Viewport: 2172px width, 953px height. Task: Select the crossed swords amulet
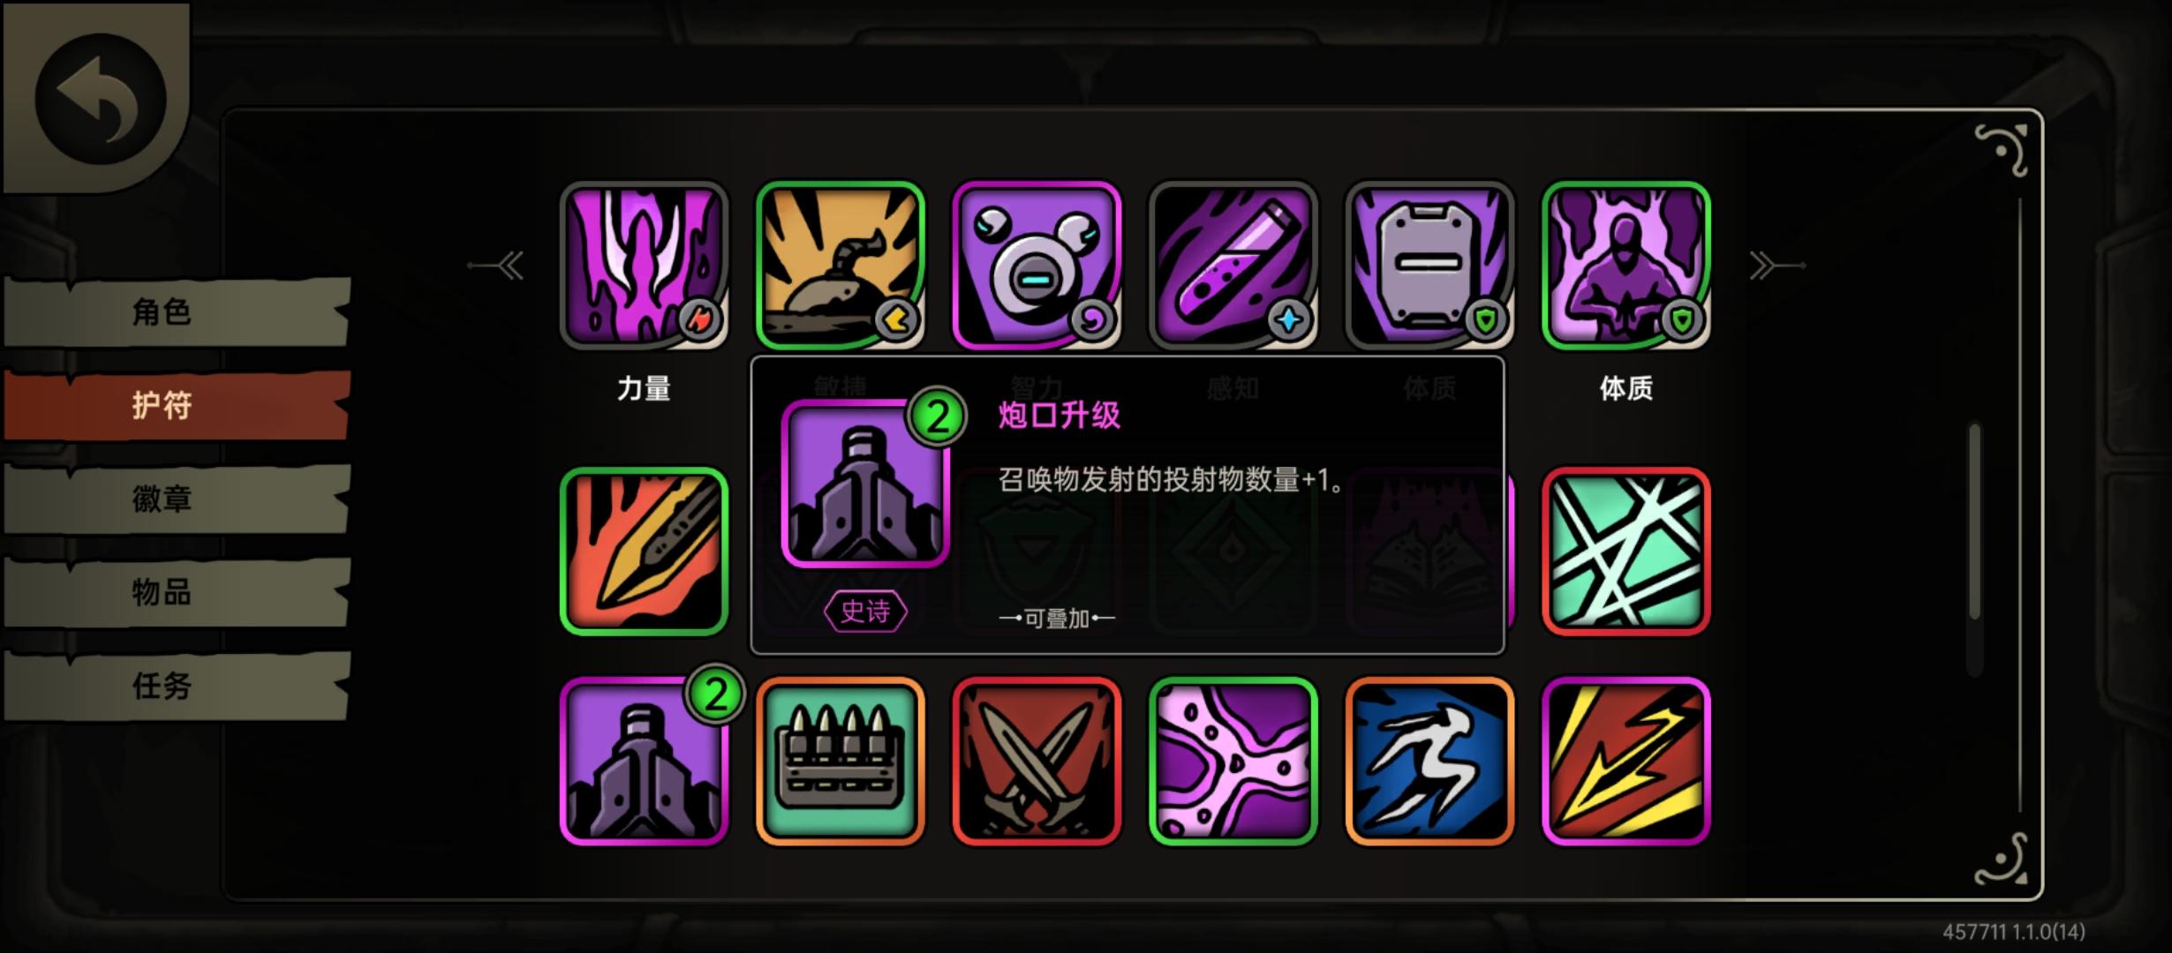point(1037,761)
